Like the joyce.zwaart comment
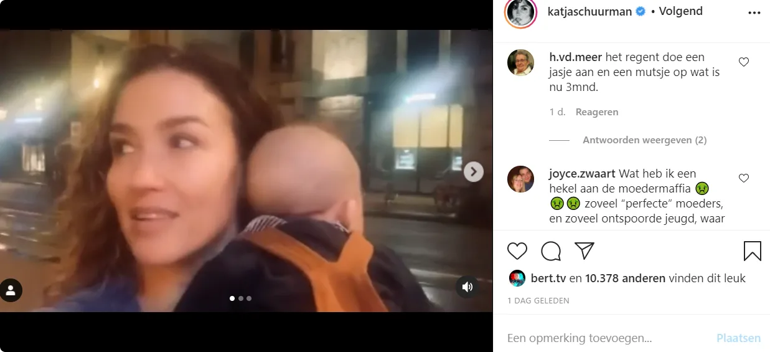 click(x=743, y=178)
